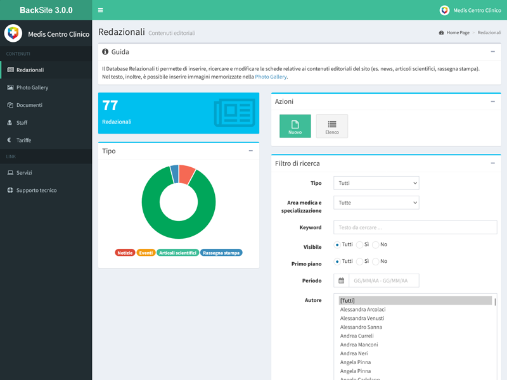Viewport: 507px width, 380px height.
Task: Collapse the Filtro di ricerca panel
Action: 493,163
